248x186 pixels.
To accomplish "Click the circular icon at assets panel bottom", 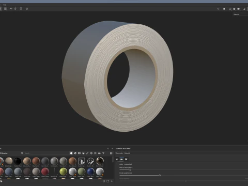I will (x=104, y=181).
